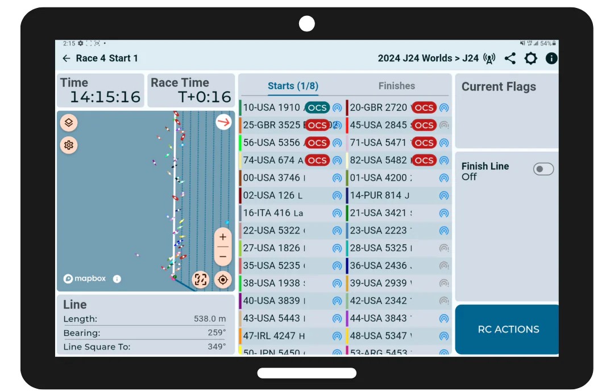This screenshot has height=391, width=614.
Task: Switch to the Finishes tab
Action: [396, 86]
